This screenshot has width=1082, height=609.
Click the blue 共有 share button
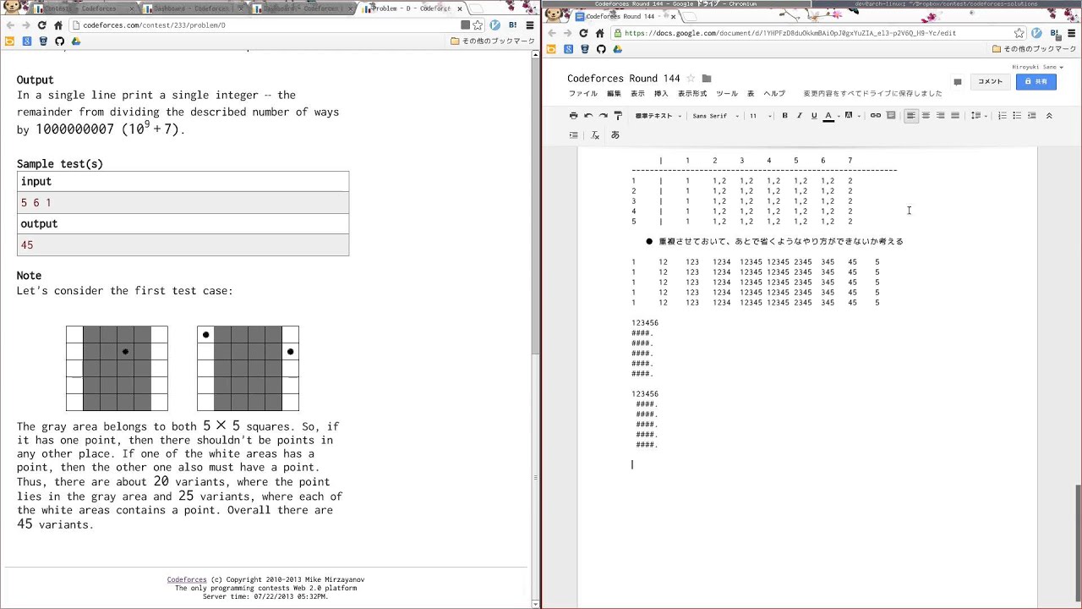pos(1036,82)
